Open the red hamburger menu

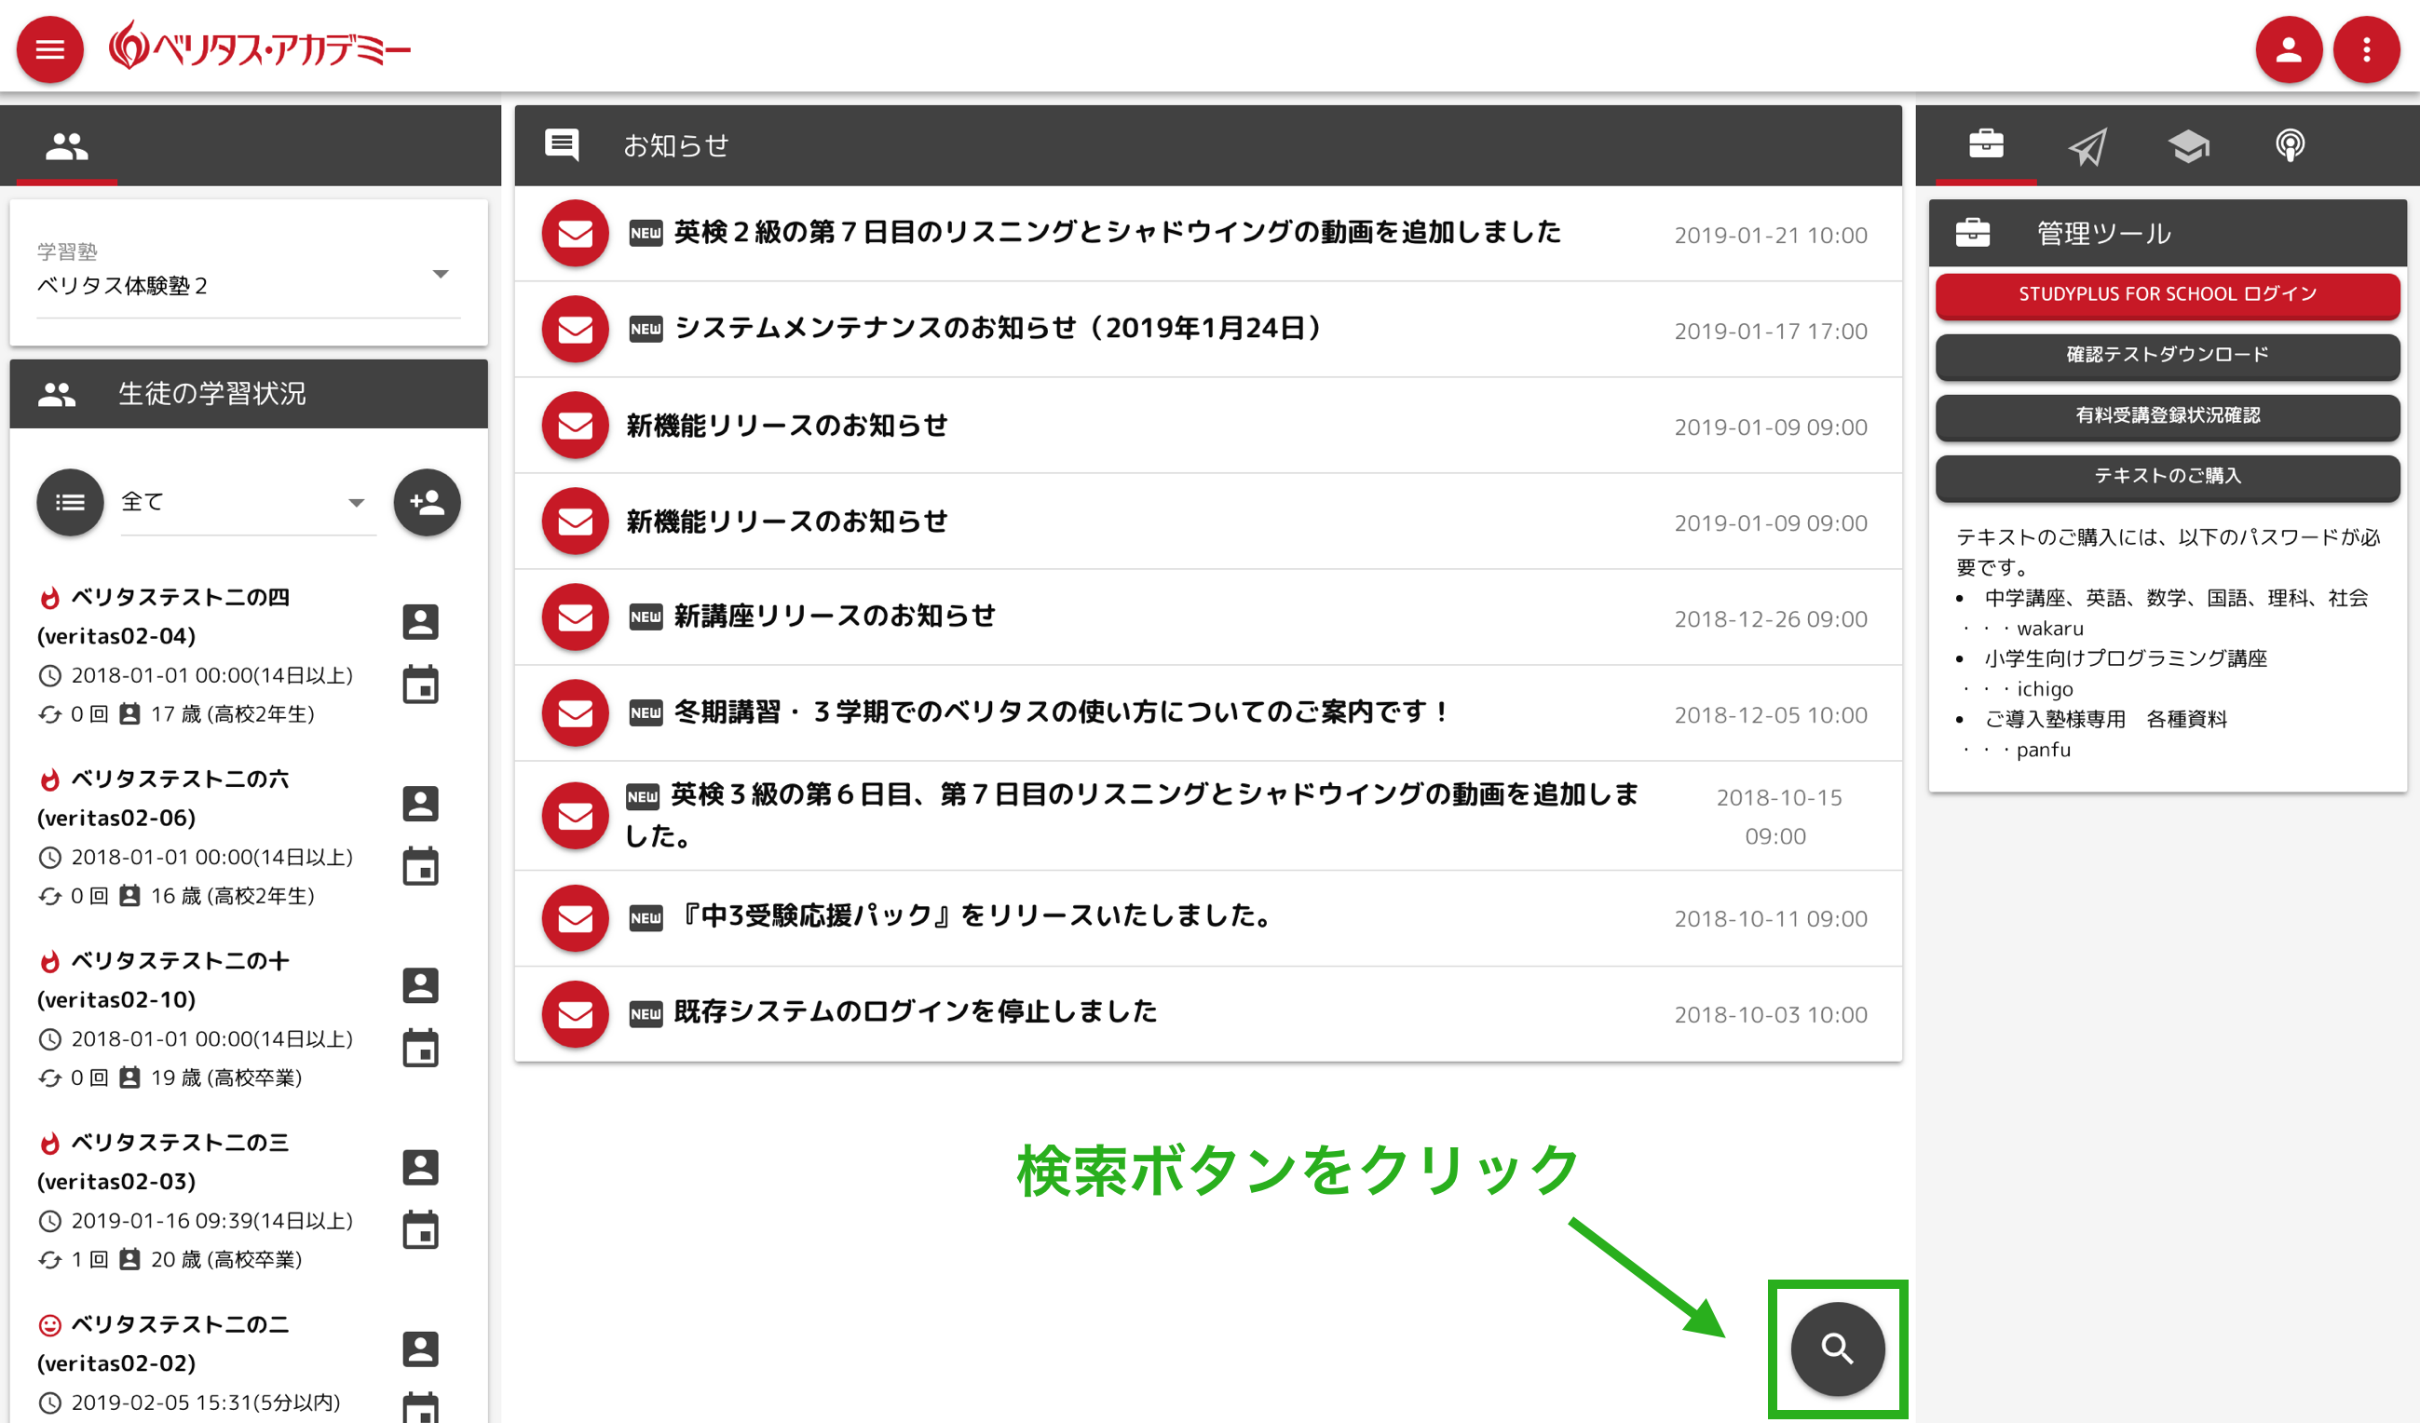pos(50,49)
